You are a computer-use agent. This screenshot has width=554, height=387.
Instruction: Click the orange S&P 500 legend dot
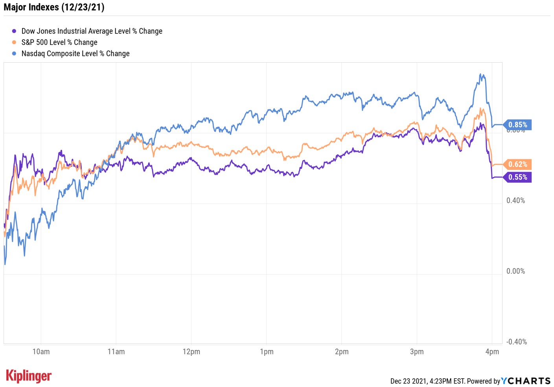(x=14, y=43)
